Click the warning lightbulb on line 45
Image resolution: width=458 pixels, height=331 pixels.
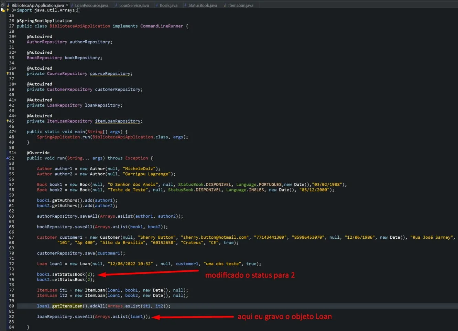pos(8,121)
